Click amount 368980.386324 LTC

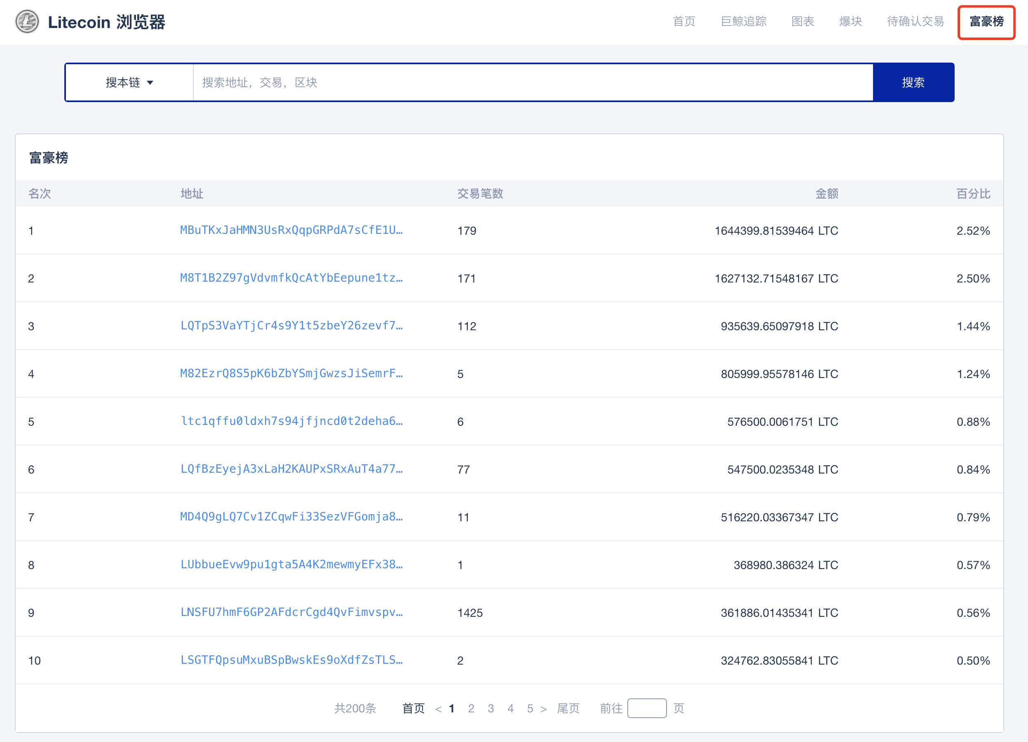coord(786,565)
